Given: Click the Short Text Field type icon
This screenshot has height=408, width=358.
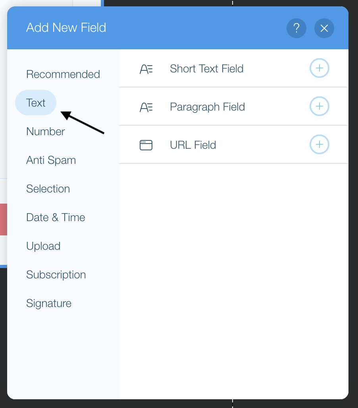Looking at the screenshot, I should pos(146,68).
